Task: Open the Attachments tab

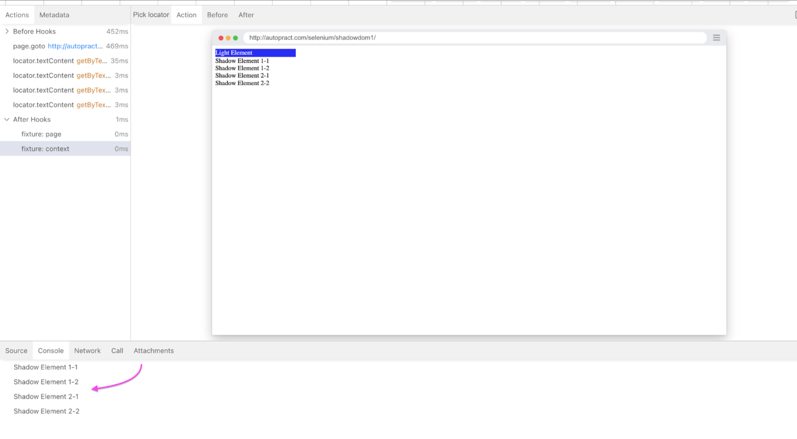Action: pyautogui.click(x=153, y=350)
